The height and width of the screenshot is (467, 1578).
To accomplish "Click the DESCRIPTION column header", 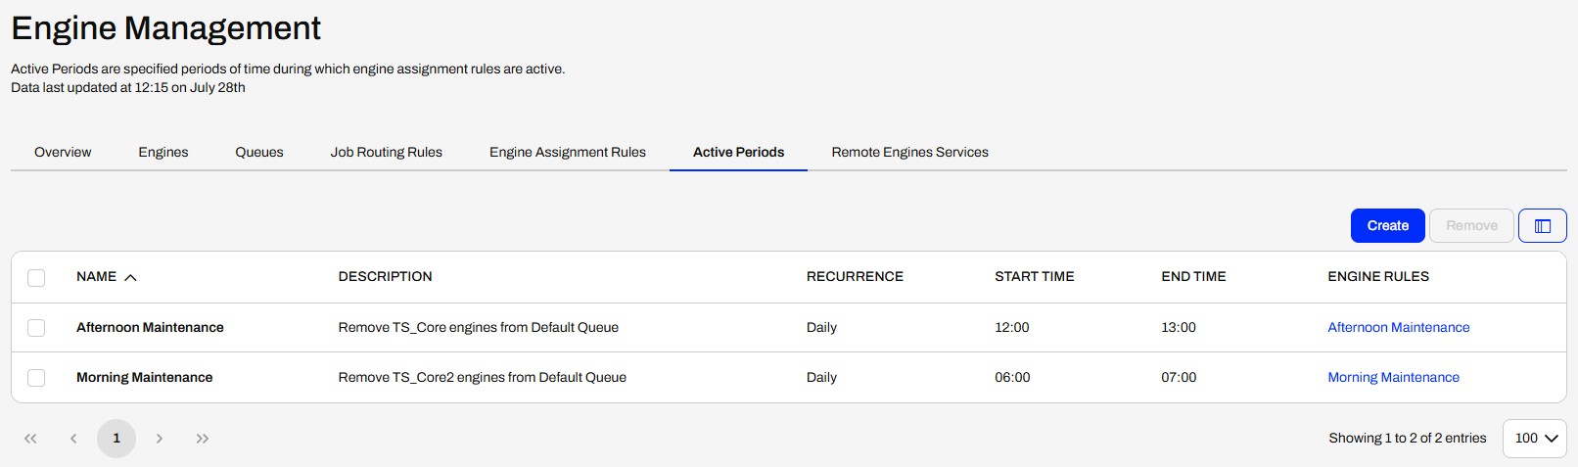I will pyautogui.click(x=386, y=277).
